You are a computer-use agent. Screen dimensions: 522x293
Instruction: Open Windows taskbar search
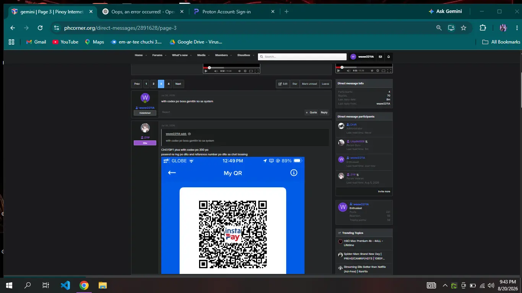(28, 285)
